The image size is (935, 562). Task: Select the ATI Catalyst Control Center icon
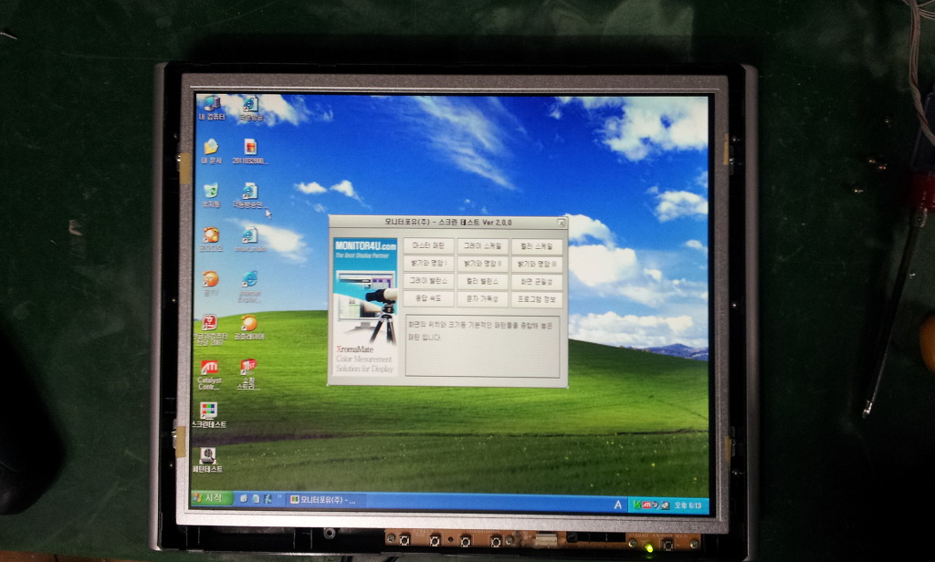[x=209, y=375]
